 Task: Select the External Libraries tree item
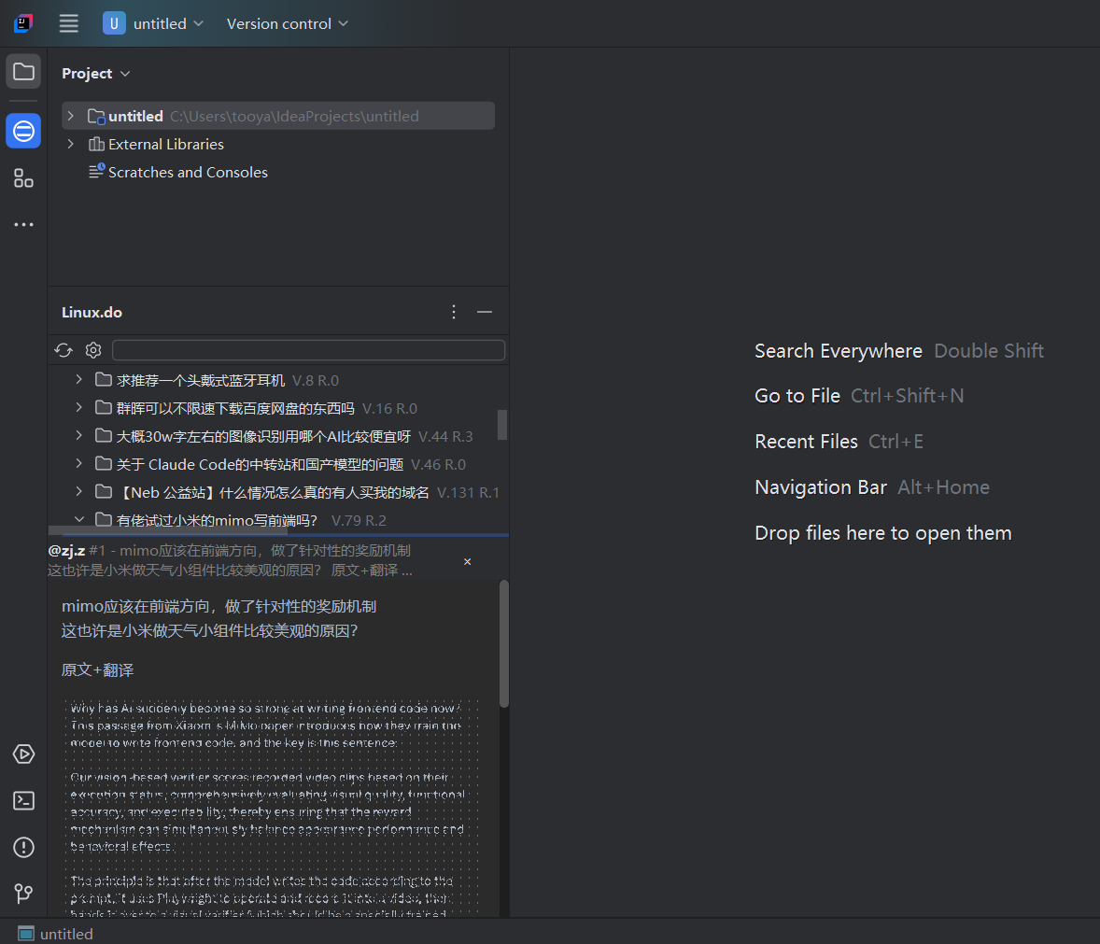pos(156,144)
